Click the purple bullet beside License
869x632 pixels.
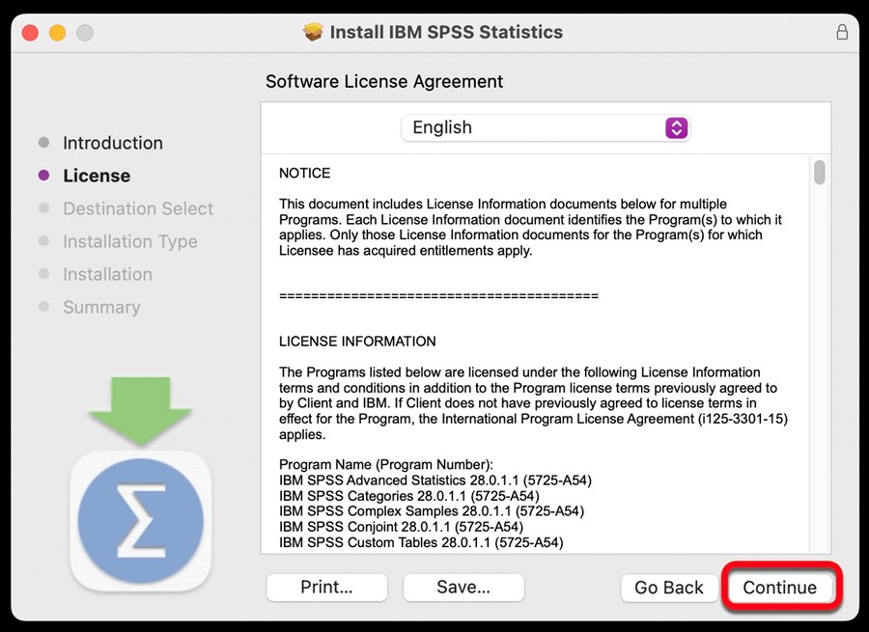tap(43, 176)
